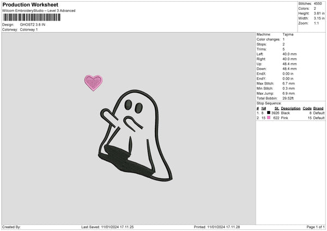Viewport: 327px width, 231px height.
Task: Select the pink color swatch in Stop Sequence
Action: pos(269,118)
